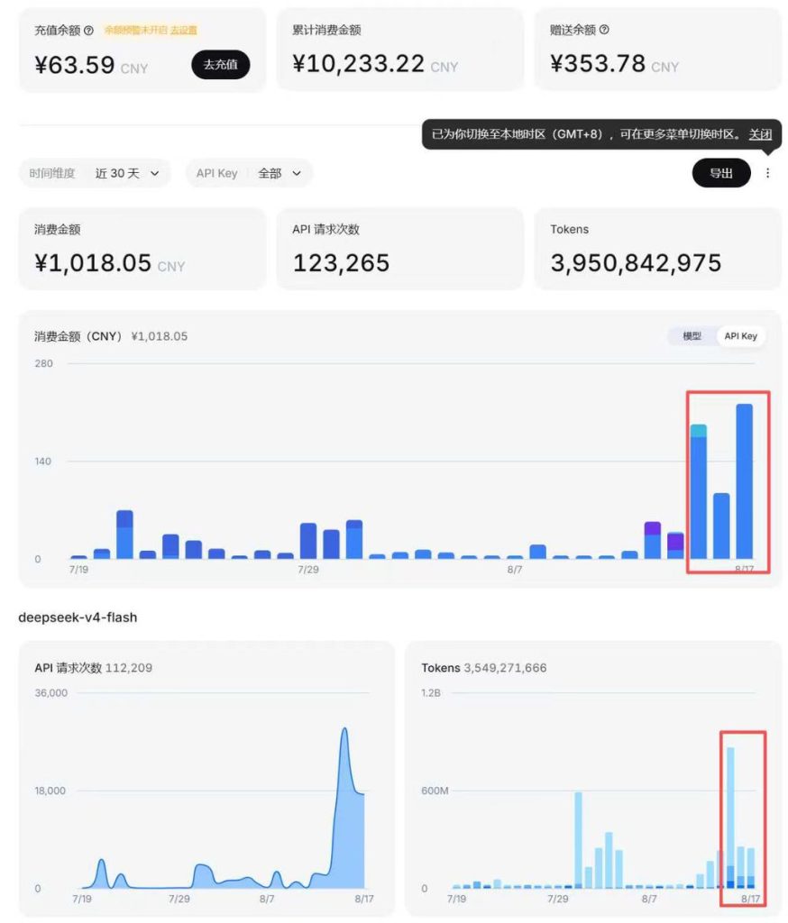Click the 导出 export button

721,173
